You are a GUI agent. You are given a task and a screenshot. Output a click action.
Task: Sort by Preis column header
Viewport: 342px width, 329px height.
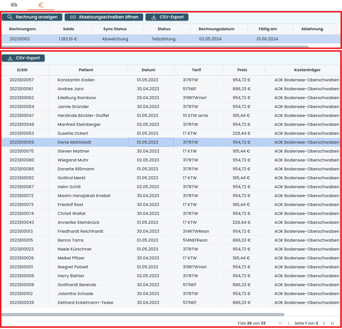point(242,70)
